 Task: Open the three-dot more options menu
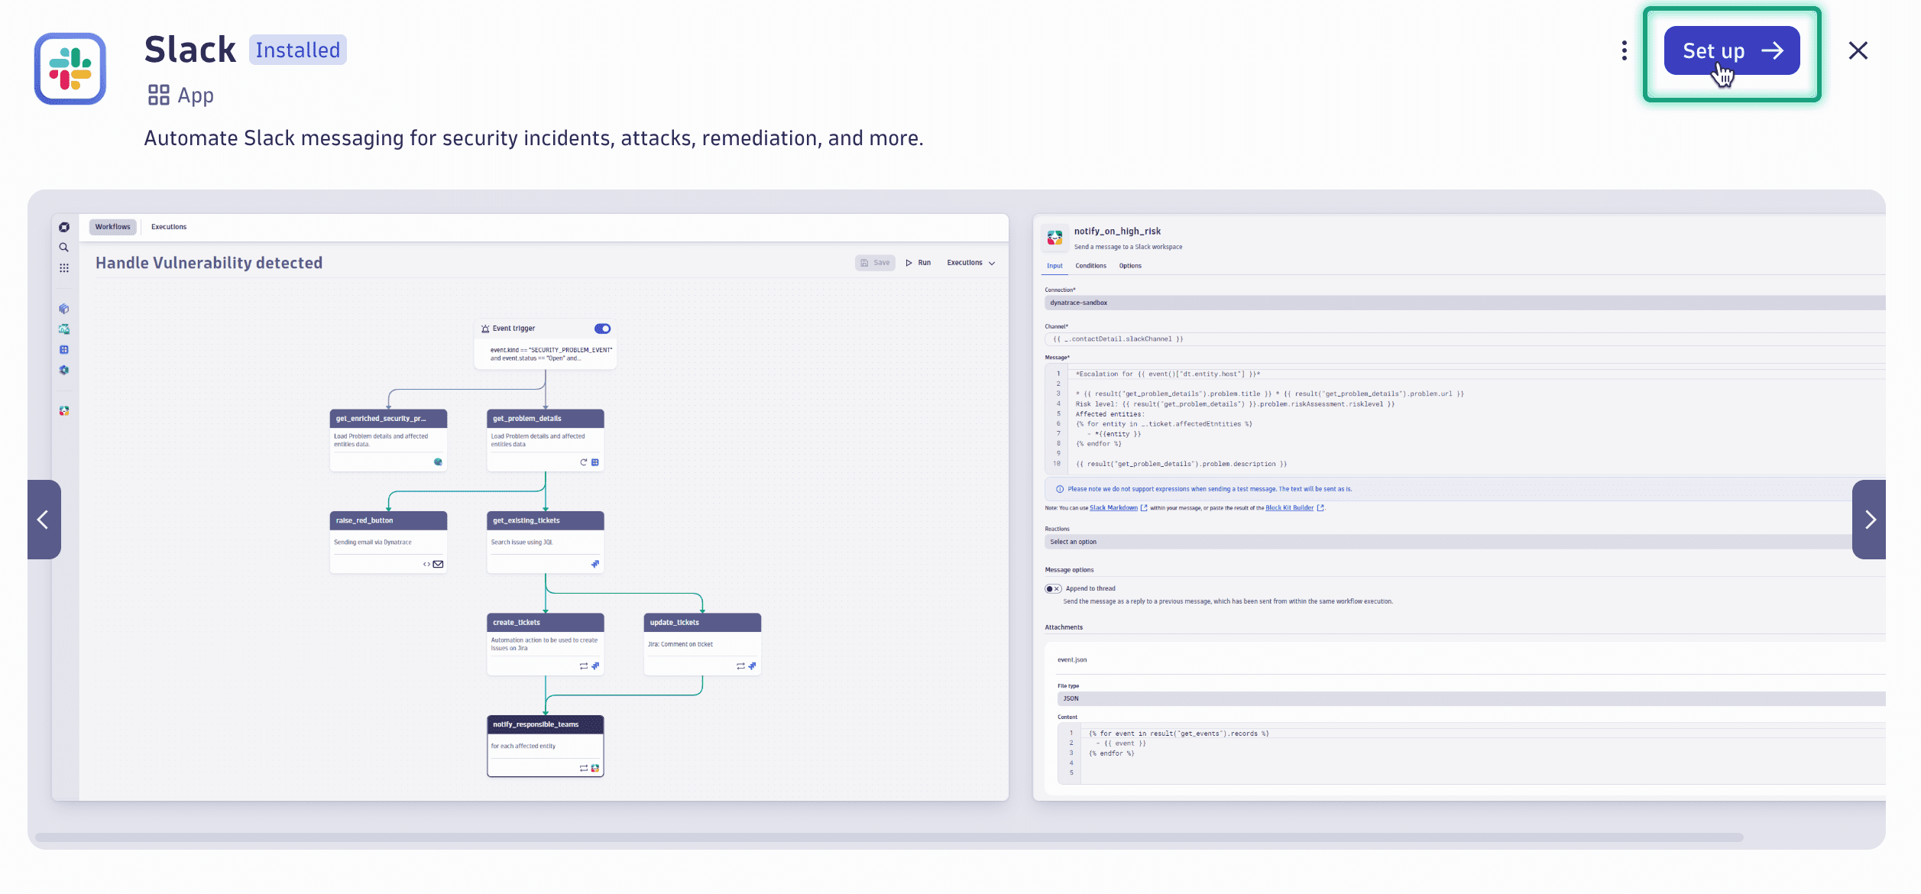(1624, 50)
